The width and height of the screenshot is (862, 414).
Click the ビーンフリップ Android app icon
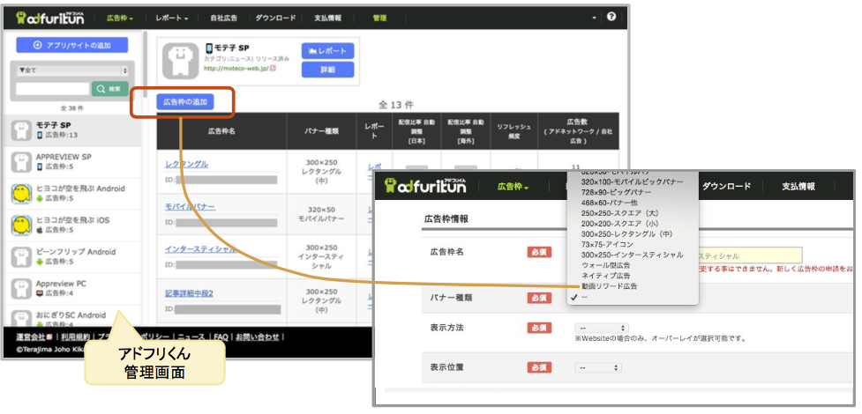pos(22,257)
